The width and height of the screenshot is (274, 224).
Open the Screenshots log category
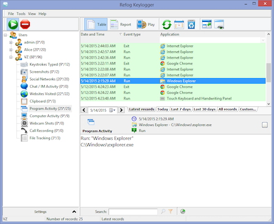pyautogui.click(x=44, y=72)
